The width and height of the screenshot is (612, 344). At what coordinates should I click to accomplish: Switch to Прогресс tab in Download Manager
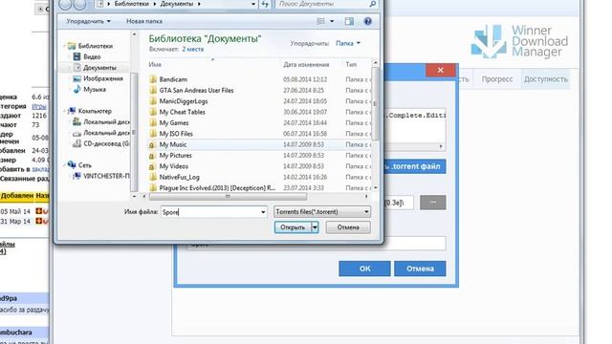coord(497,79)
